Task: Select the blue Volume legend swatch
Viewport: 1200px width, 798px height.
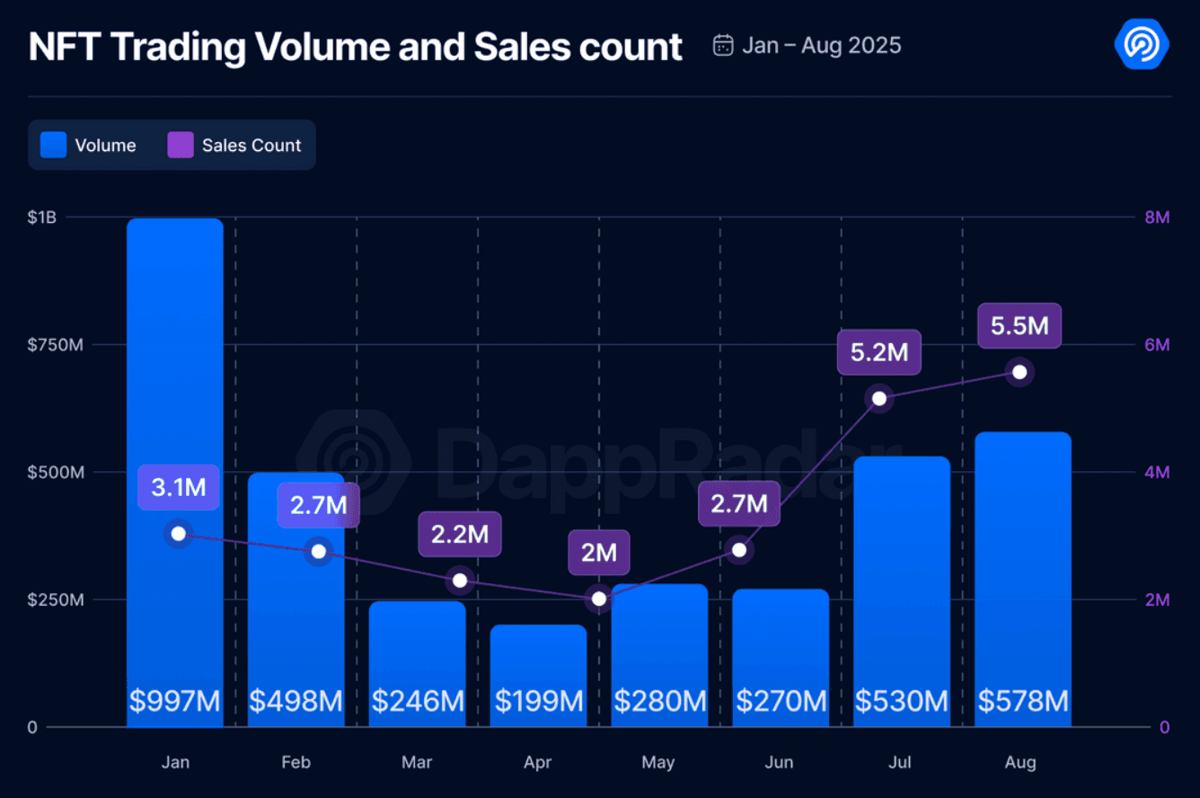Action: click(53, 144)
